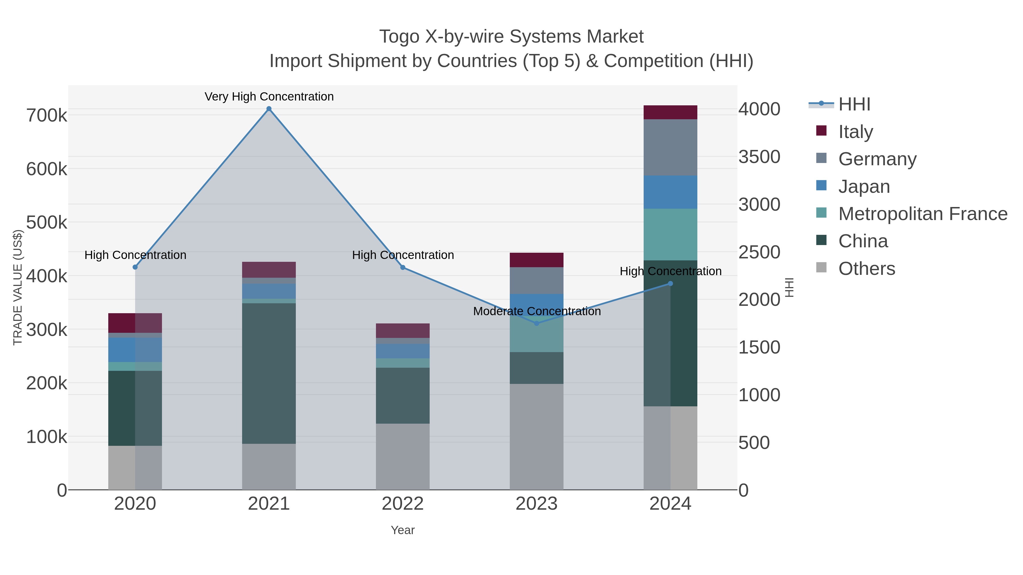
Task: Toggle the China legend entry
Action: point(852,241)
